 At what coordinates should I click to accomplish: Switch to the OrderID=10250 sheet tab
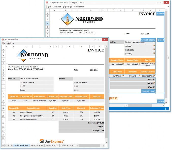[x=52, y=145]
